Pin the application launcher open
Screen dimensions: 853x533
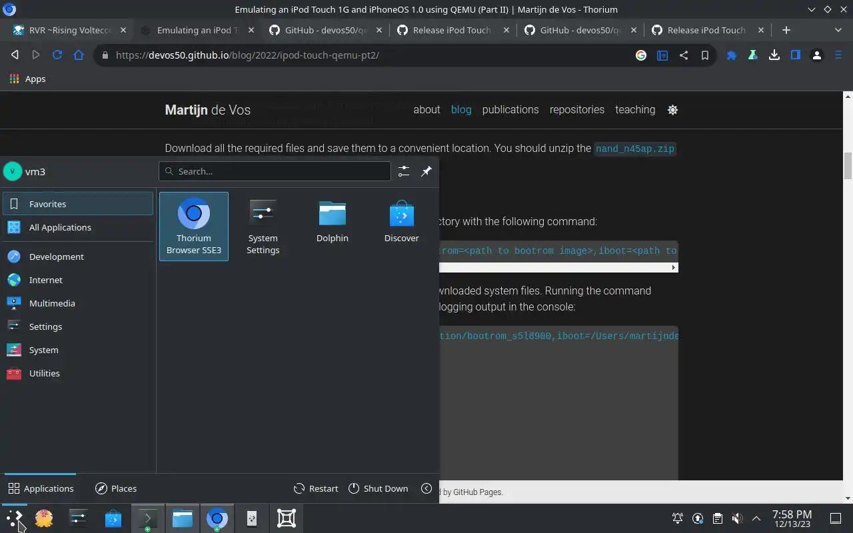click(426, 171)
